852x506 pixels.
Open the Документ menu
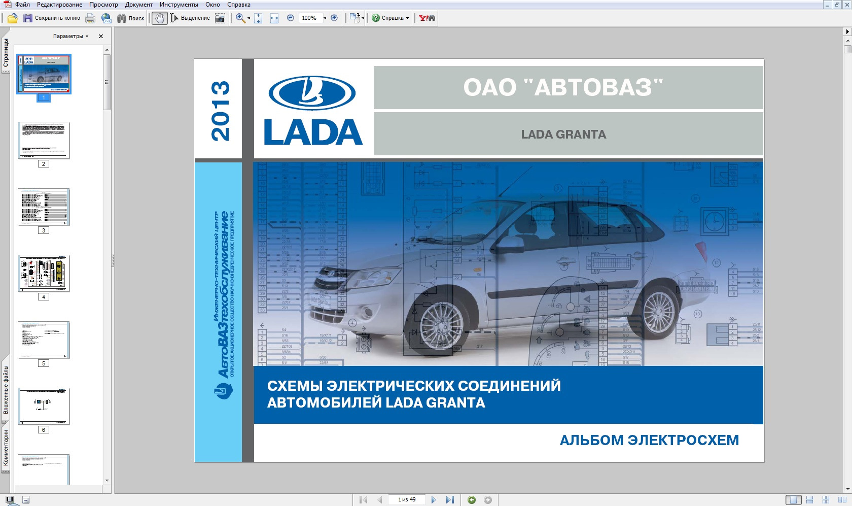[139, 5]
